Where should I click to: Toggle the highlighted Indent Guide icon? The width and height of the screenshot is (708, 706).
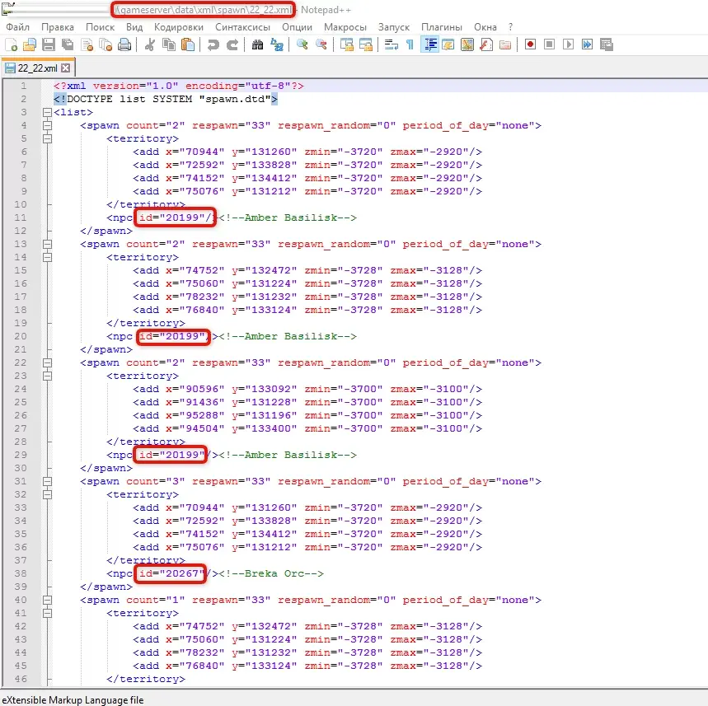point(429,44)
